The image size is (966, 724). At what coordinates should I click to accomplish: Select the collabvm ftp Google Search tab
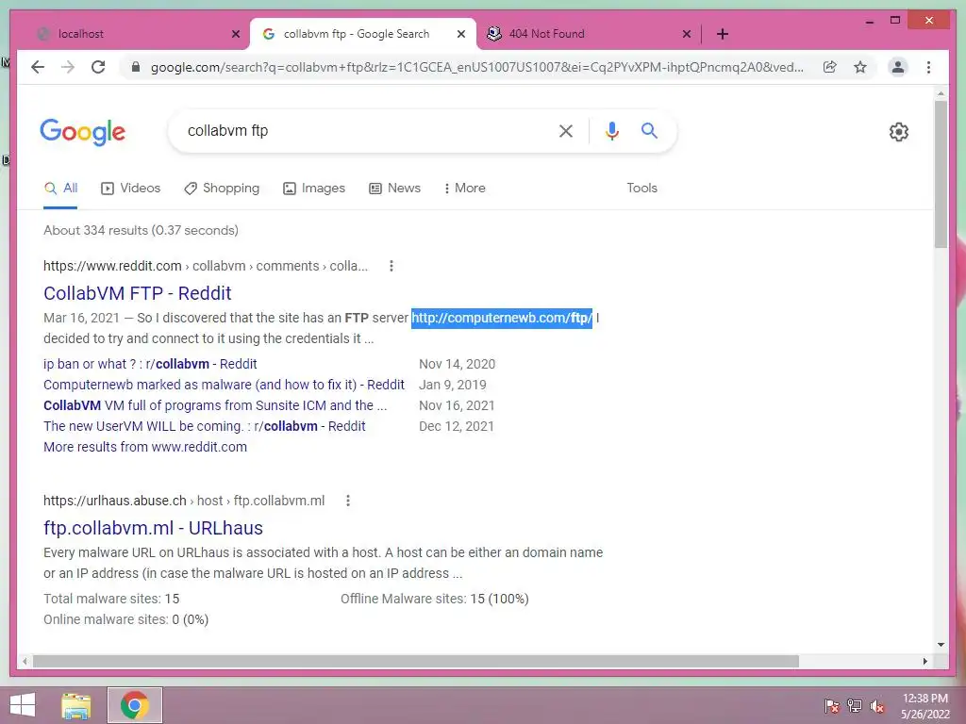tap(363, 34)
